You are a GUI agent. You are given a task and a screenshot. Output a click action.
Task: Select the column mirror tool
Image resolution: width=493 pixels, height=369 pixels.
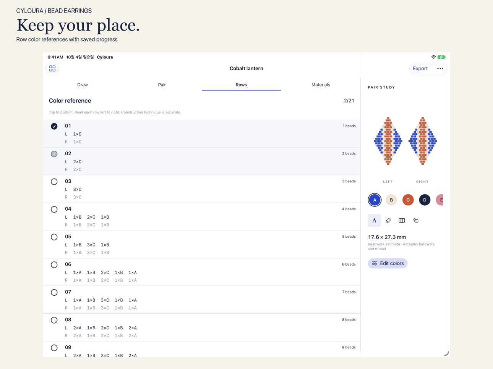click(402, 221)
